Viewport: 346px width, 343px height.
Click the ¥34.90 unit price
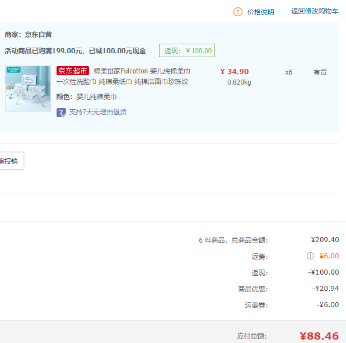[x=235, y=72]
